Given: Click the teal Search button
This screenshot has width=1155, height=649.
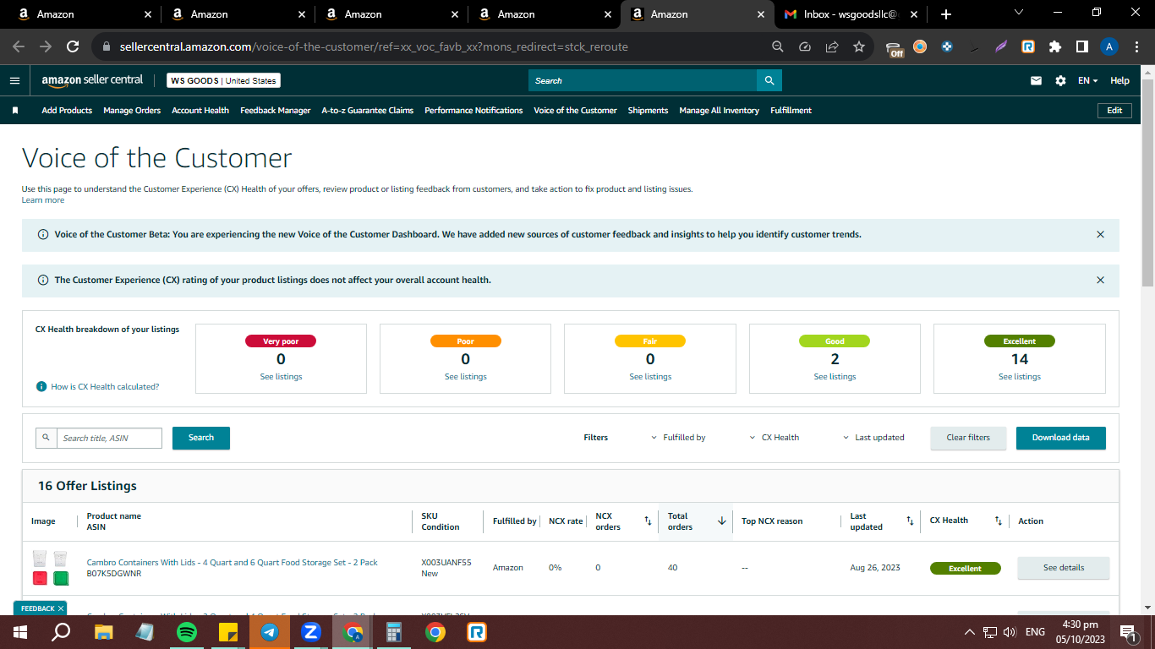Looking at the screenshot, I should [201, 438].
